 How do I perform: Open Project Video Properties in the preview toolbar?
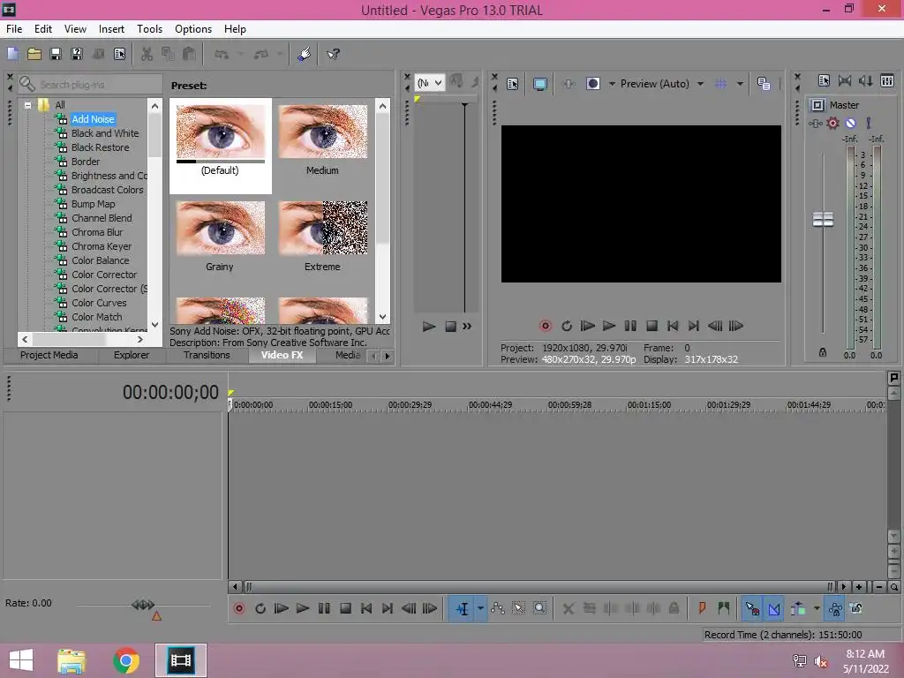(x=513, y=84)
